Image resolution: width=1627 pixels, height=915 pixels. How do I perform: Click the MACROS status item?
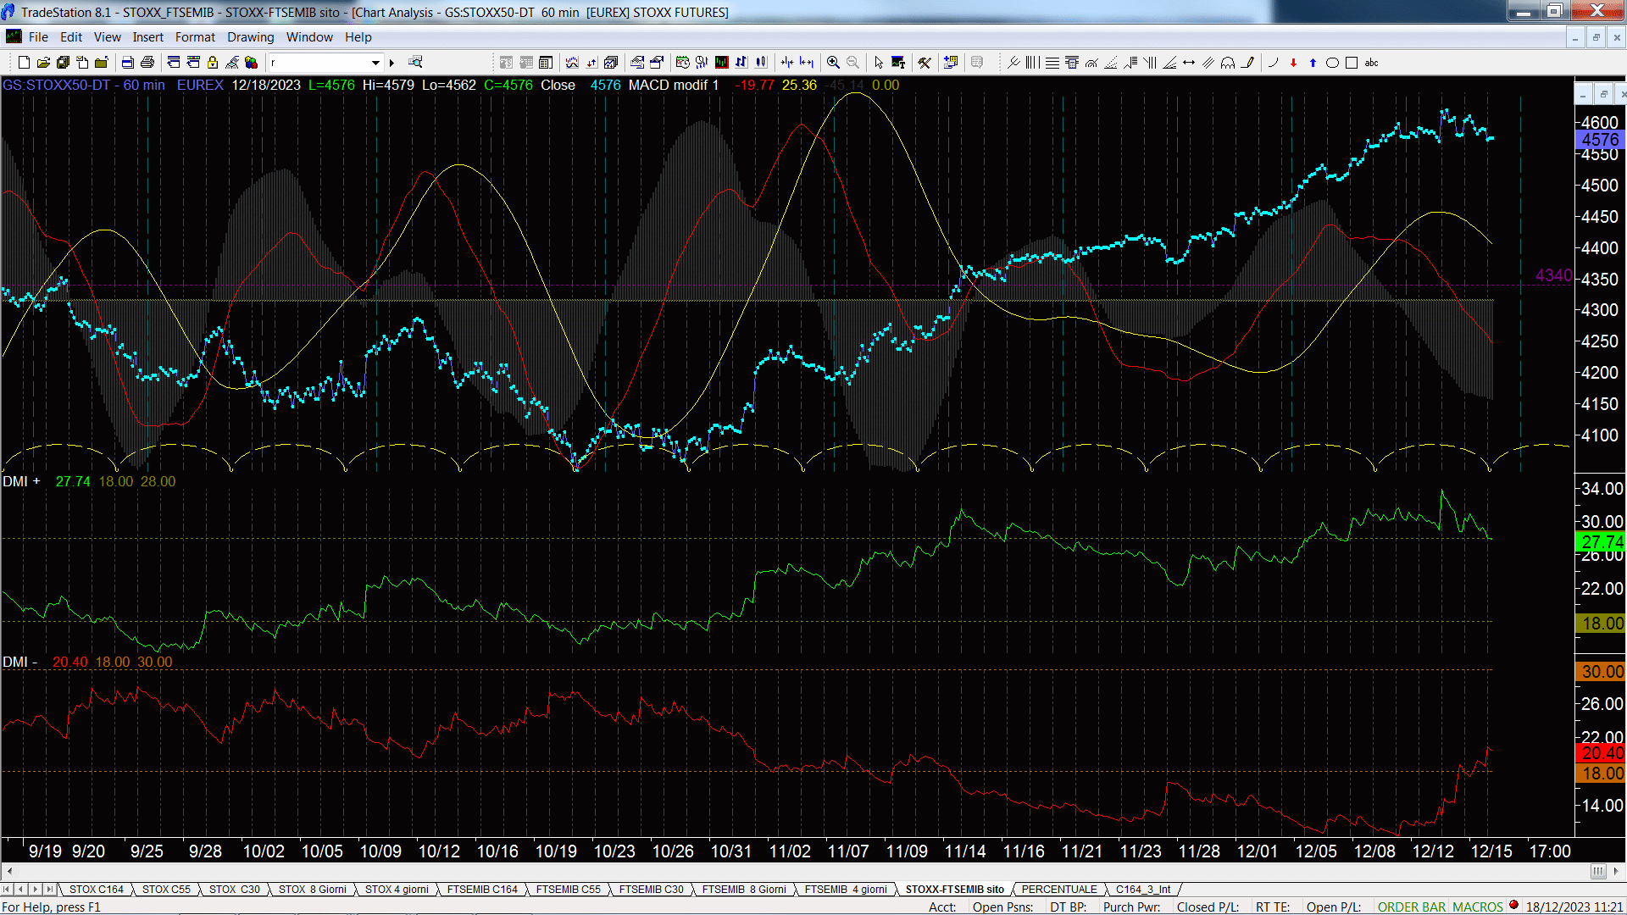pos(1478,907)
